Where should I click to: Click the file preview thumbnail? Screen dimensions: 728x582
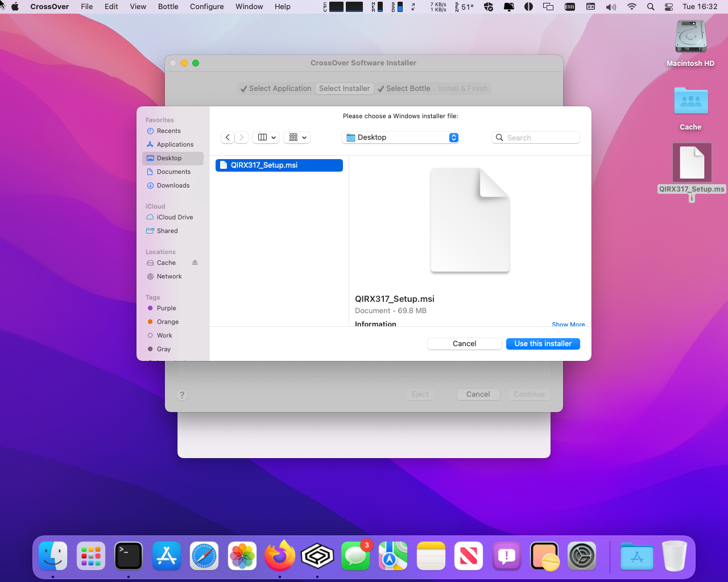[470, 221]
